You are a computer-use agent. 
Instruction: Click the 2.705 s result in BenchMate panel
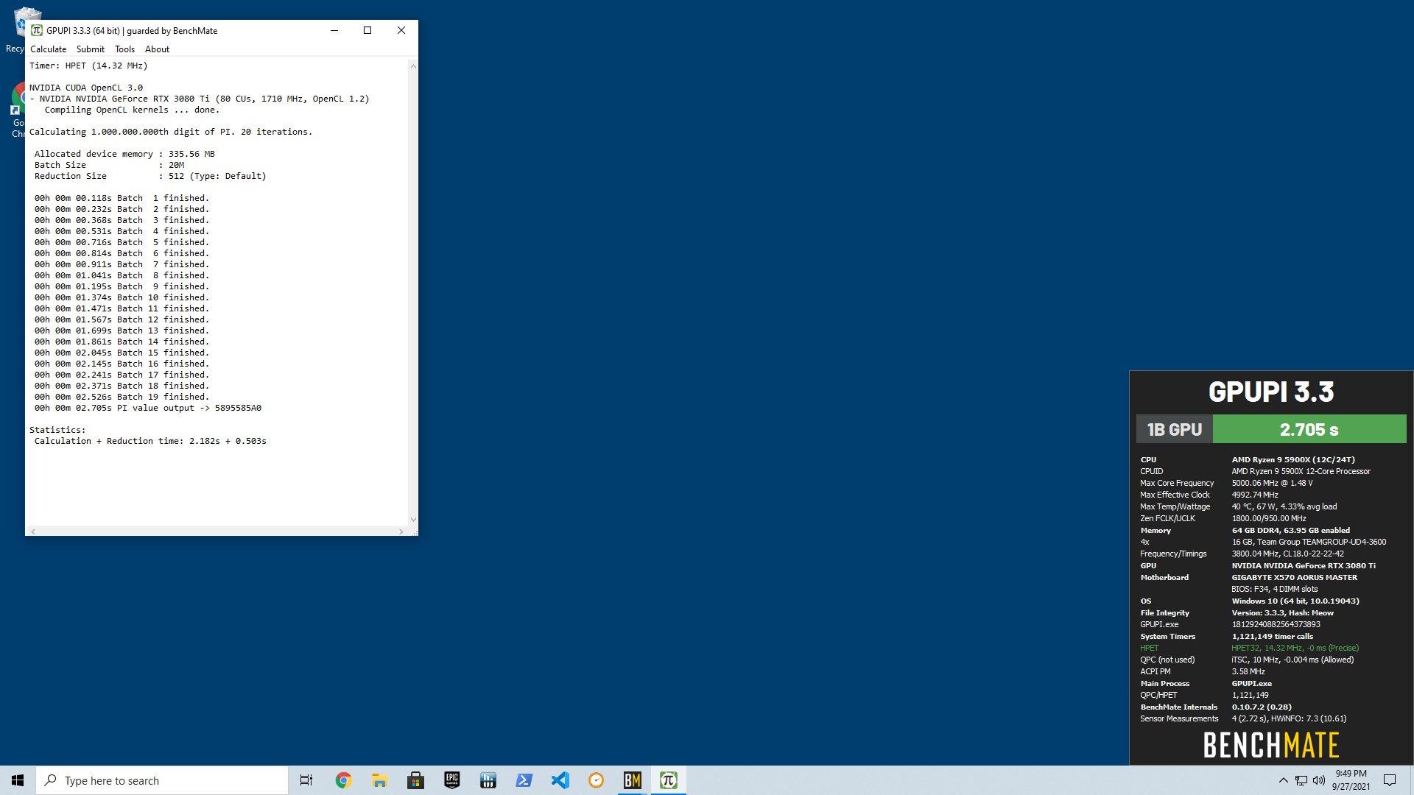click(1309, 429)
